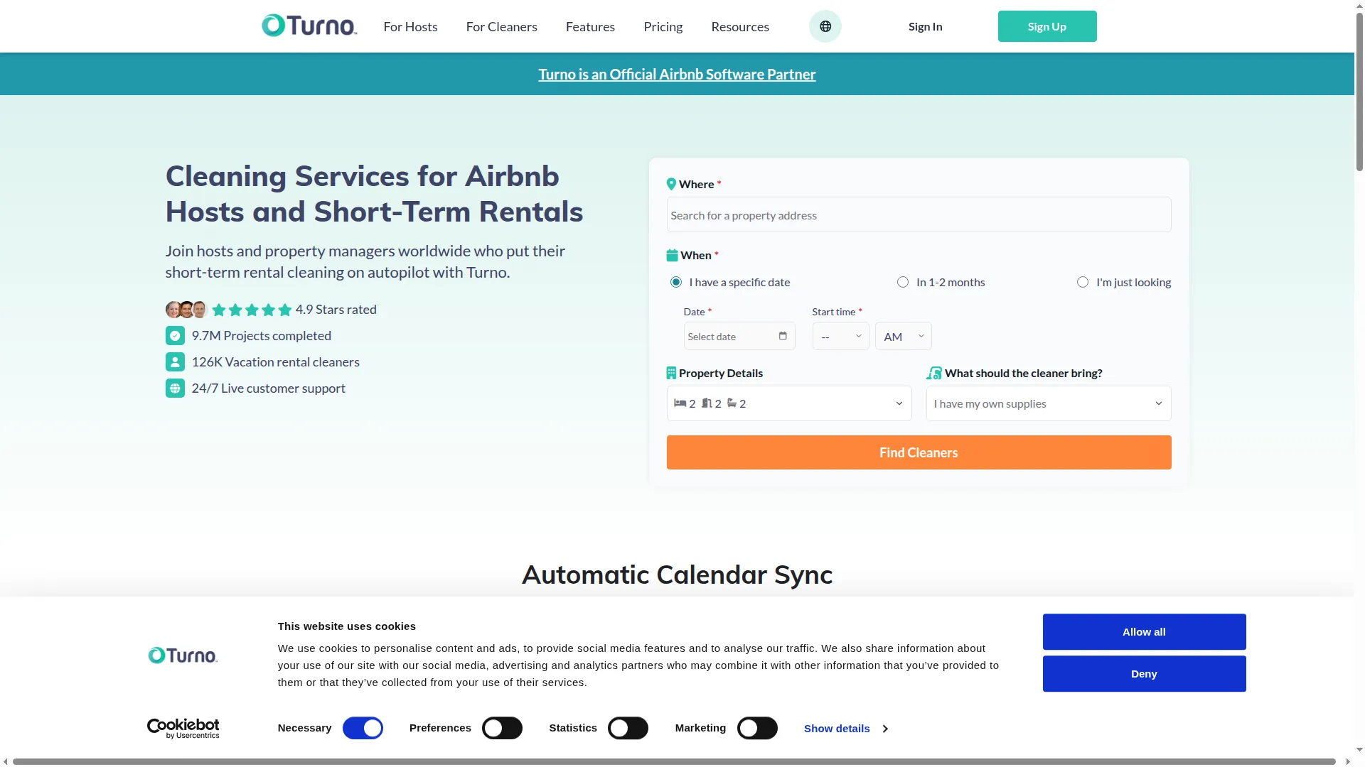The height and width of the screenshot is (767, 1365).
Task: Click 'Automatic Calendar Sync' heading
Action: 677,575
